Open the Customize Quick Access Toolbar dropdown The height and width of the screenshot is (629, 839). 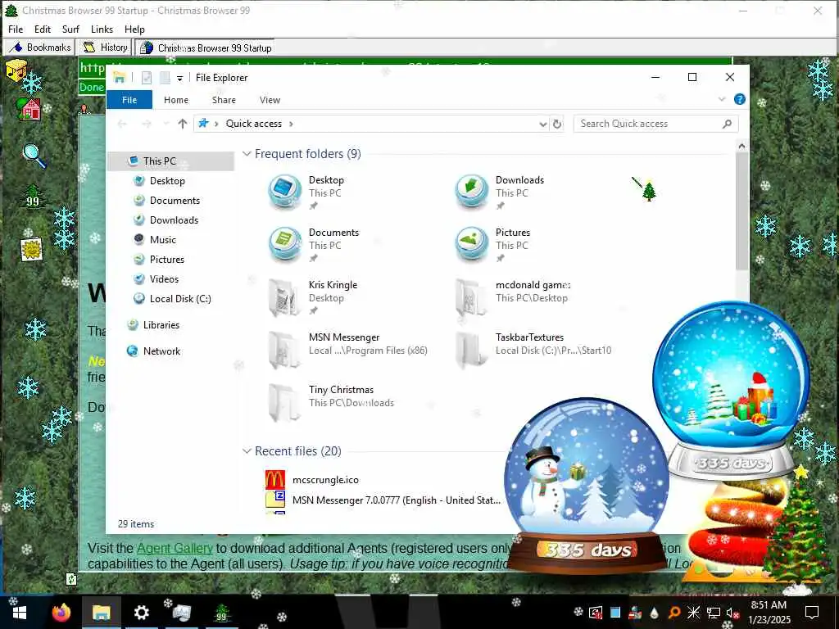179,79
